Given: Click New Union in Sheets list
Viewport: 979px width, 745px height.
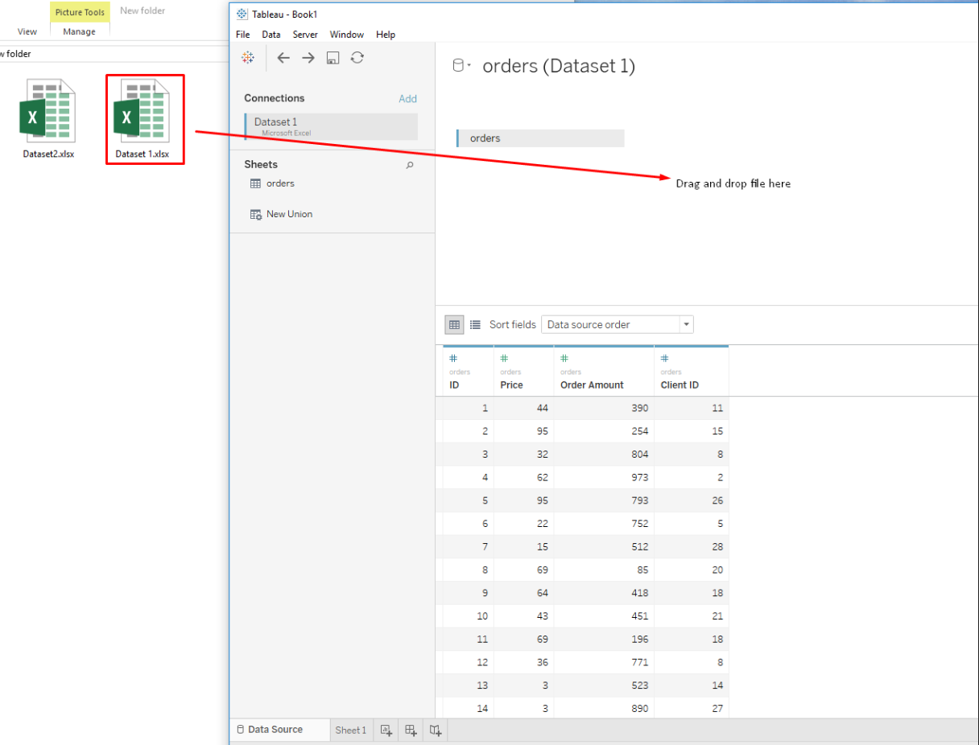Looking at the screenshot, I should pos(281,214).
